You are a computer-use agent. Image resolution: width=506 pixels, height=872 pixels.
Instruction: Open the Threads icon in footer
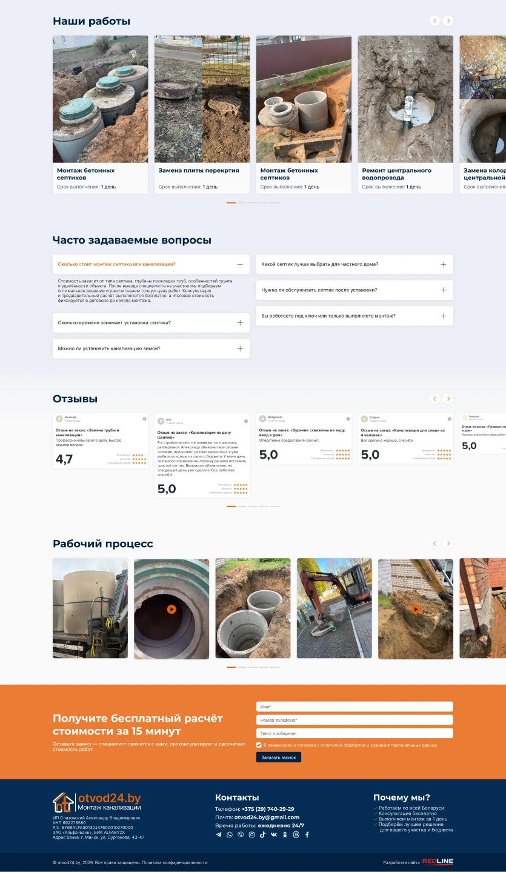[296, 834]
